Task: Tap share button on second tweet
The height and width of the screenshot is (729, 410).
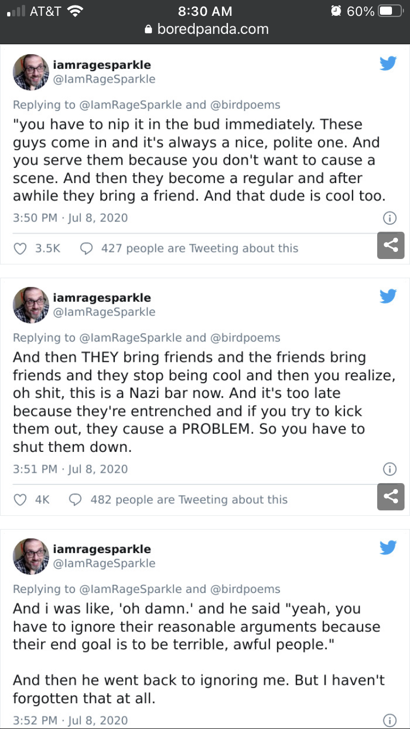Action: click(391, 496)
